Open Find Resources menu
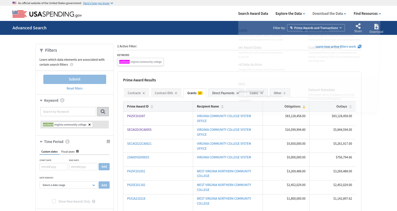Image resolution: width=397 pixels, height=211 pixels. click(x=367, y=13)
